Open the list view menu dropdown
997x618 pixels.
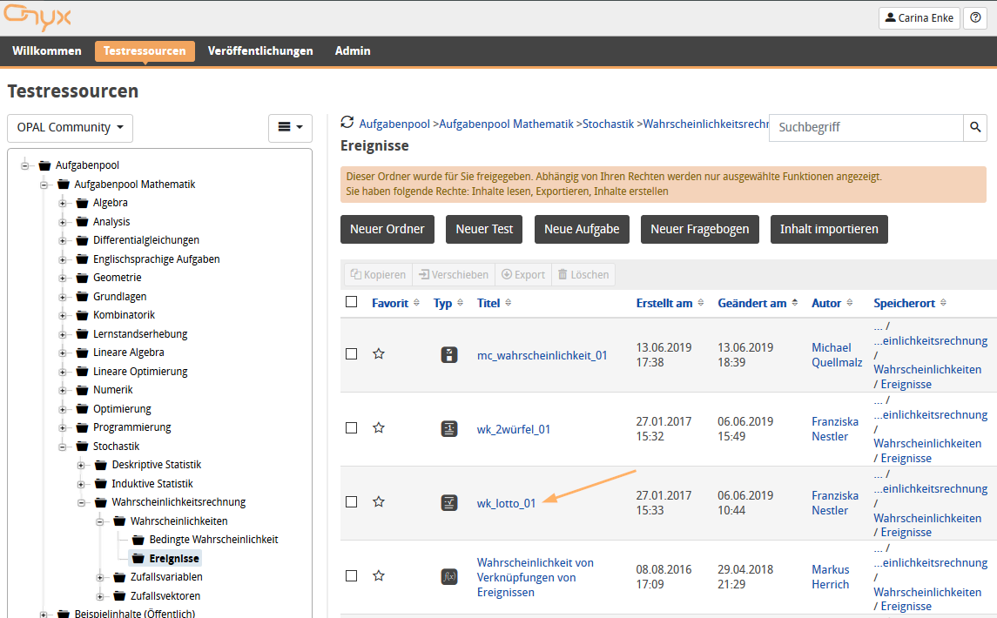[290, 128]
